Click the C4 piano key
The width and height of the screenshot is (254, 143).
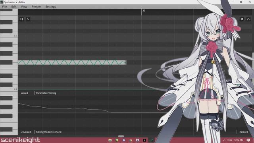[x=9, y=89]
